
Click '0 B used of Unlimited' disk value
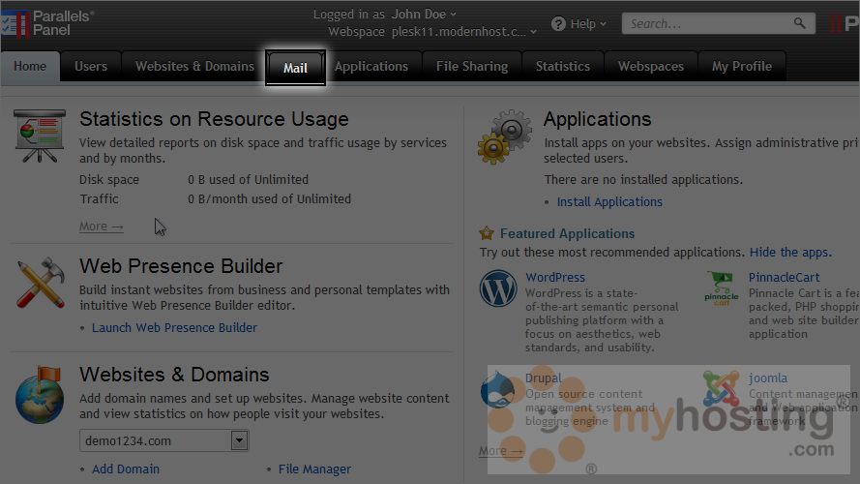click(x=248, y=179)
